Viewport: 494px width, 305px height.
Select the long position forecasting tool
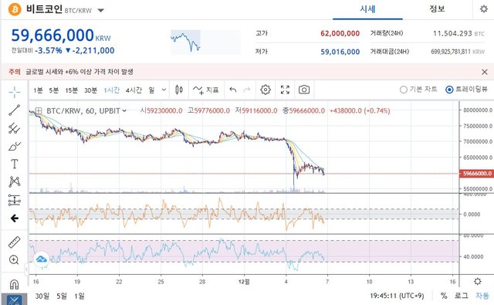[x=15, y=200]
